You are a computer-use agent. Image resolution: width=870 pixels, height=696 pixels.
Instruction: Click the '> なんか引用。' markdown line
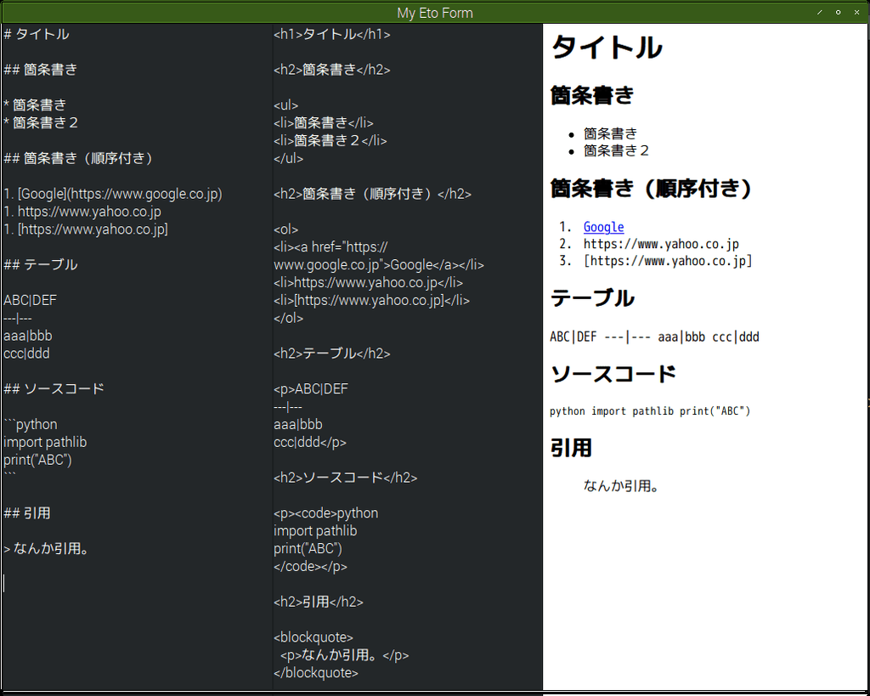pyautogui.click(x=47, y=550)
